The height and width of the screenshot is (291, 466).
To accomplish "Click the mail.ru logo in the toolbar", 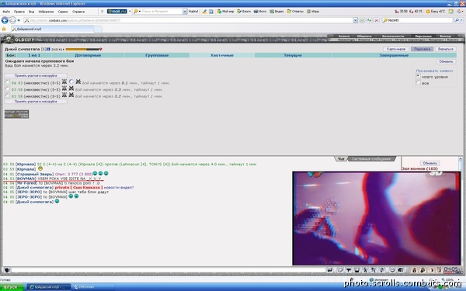I will coord(117,12).
